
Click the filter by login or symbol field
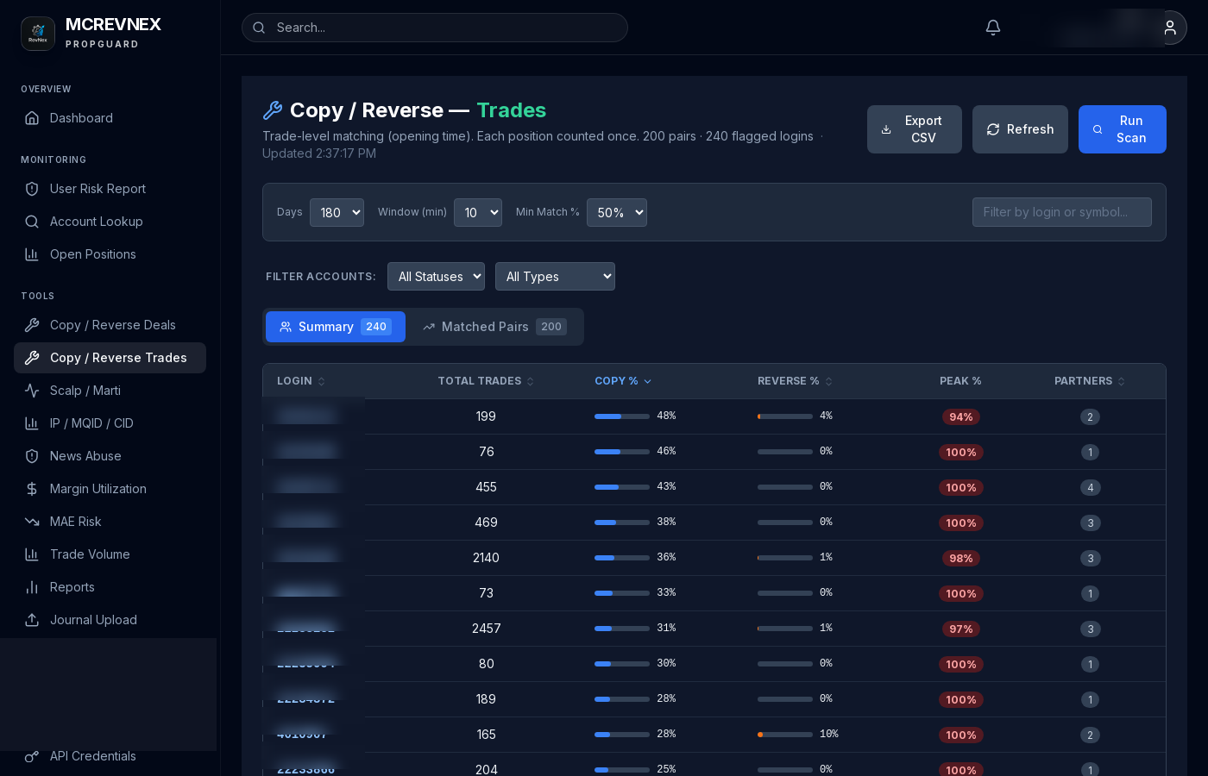(x=1062, y=212)
